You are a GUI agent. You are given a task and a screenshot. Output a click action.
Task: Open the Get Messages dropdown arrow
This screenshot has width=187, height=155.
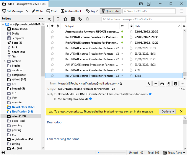pyautogui.click(x=27, y=11)
